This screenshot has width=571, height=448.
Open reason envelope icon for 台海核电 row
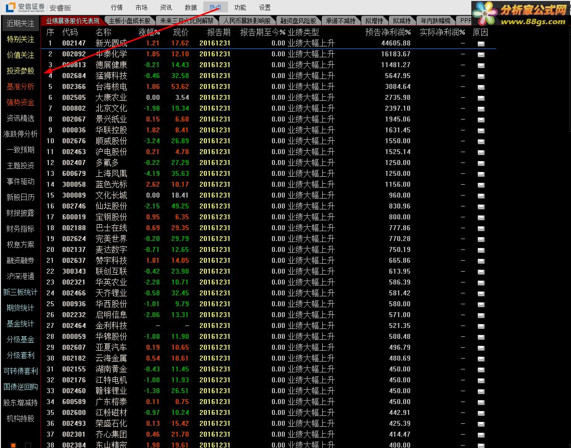click(x=481, y=87)
